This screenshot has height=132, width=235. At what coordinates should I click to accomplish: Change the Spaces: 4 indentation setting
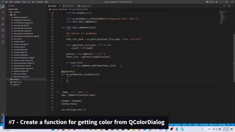point(178,125)
